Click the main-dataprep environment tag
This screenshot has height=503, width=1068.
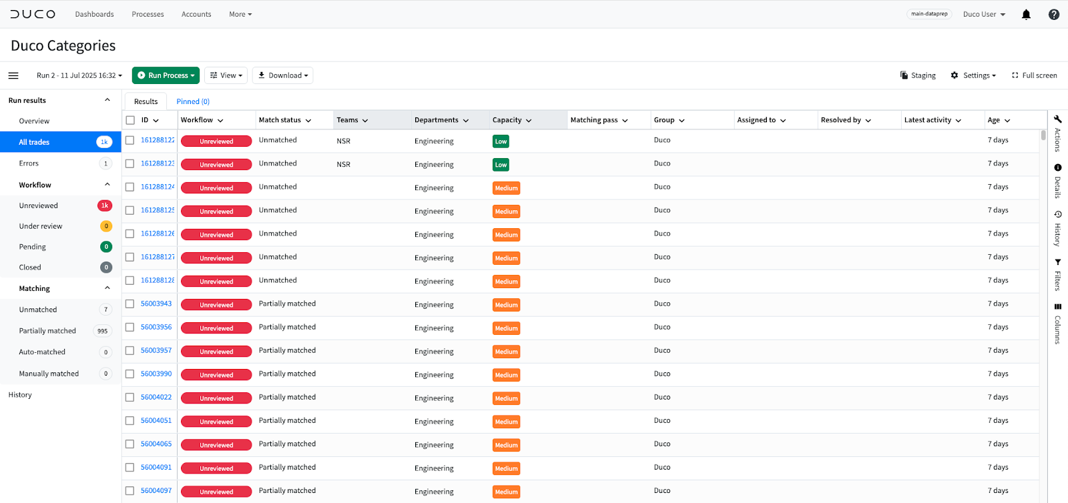pyautogui.click(x=929, y=14)
